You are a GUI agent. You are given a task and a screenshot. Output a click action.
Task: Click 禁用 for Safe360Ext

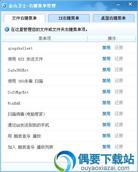pos(106,70)
